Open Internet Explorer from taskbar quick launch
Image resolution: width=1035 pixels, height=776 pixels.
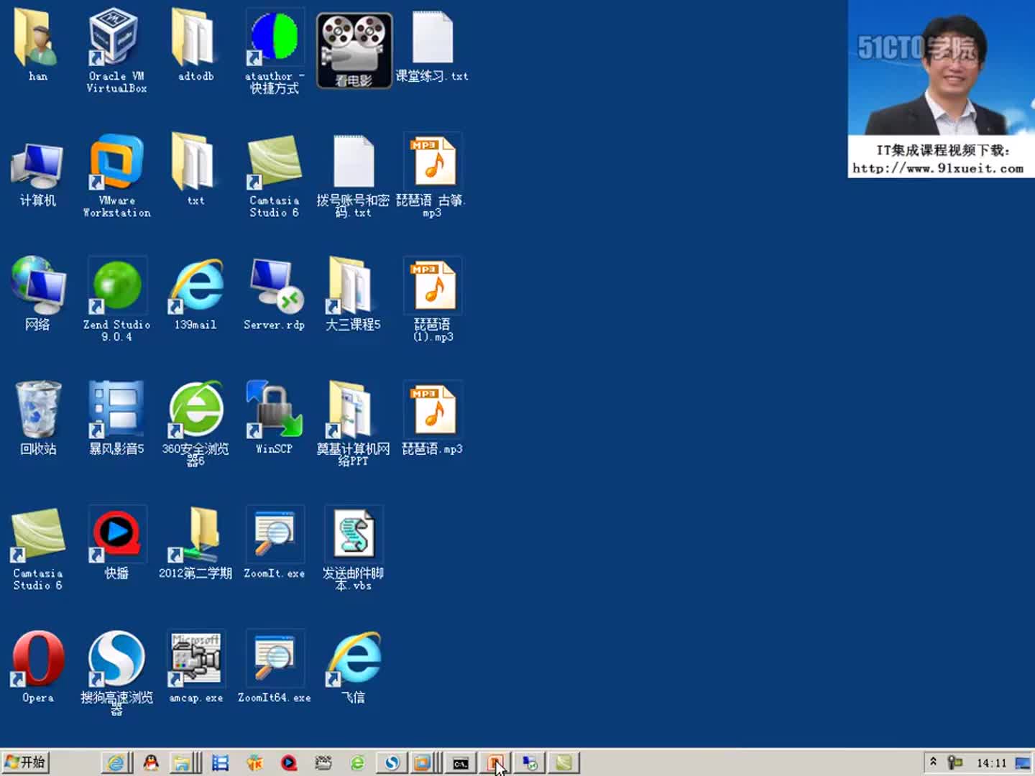pyautogui.click(x=116, y=763)
